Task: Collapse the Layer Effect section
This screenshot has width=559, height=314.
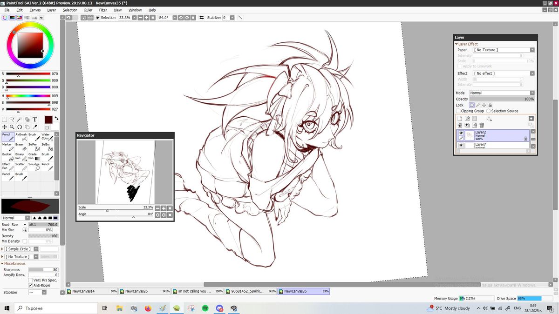Action: (457, 44)
